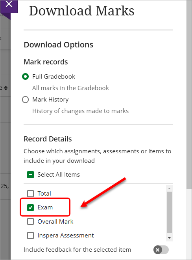The image size is (192, 260).
Task: Click the Inspera Assessment label
Action: (x=66, y=236)
